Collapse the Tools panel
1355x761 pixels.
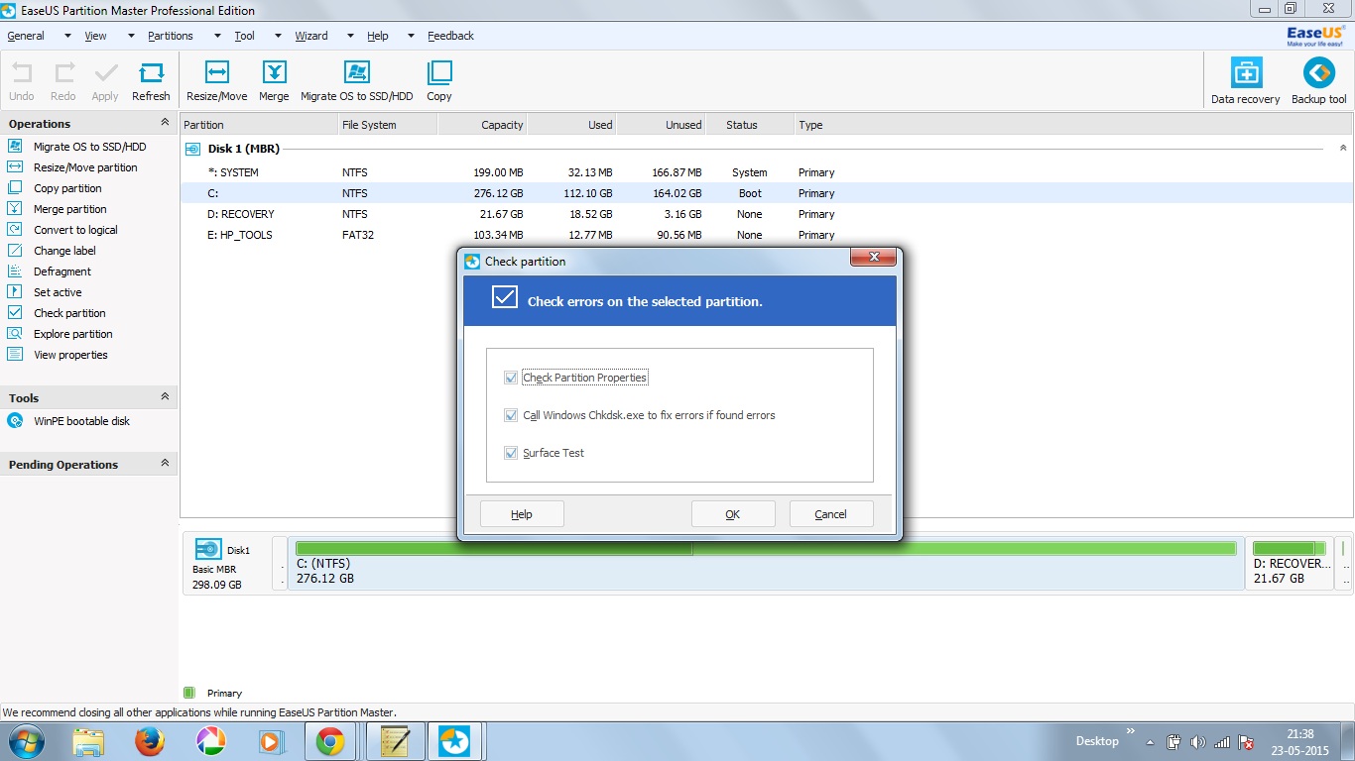coord(165,396)
